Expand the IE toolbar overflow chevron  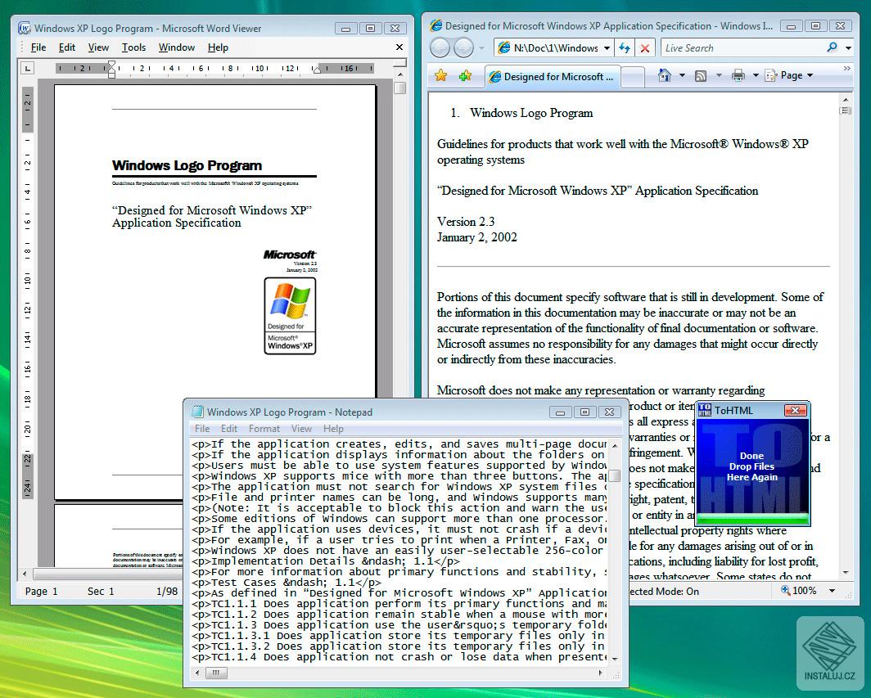pyautogui.click(x=846, y=68)
